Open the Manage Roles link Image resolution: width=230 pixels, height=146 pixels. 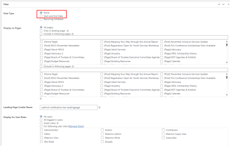pyautogui.click(x=76, y=126)
